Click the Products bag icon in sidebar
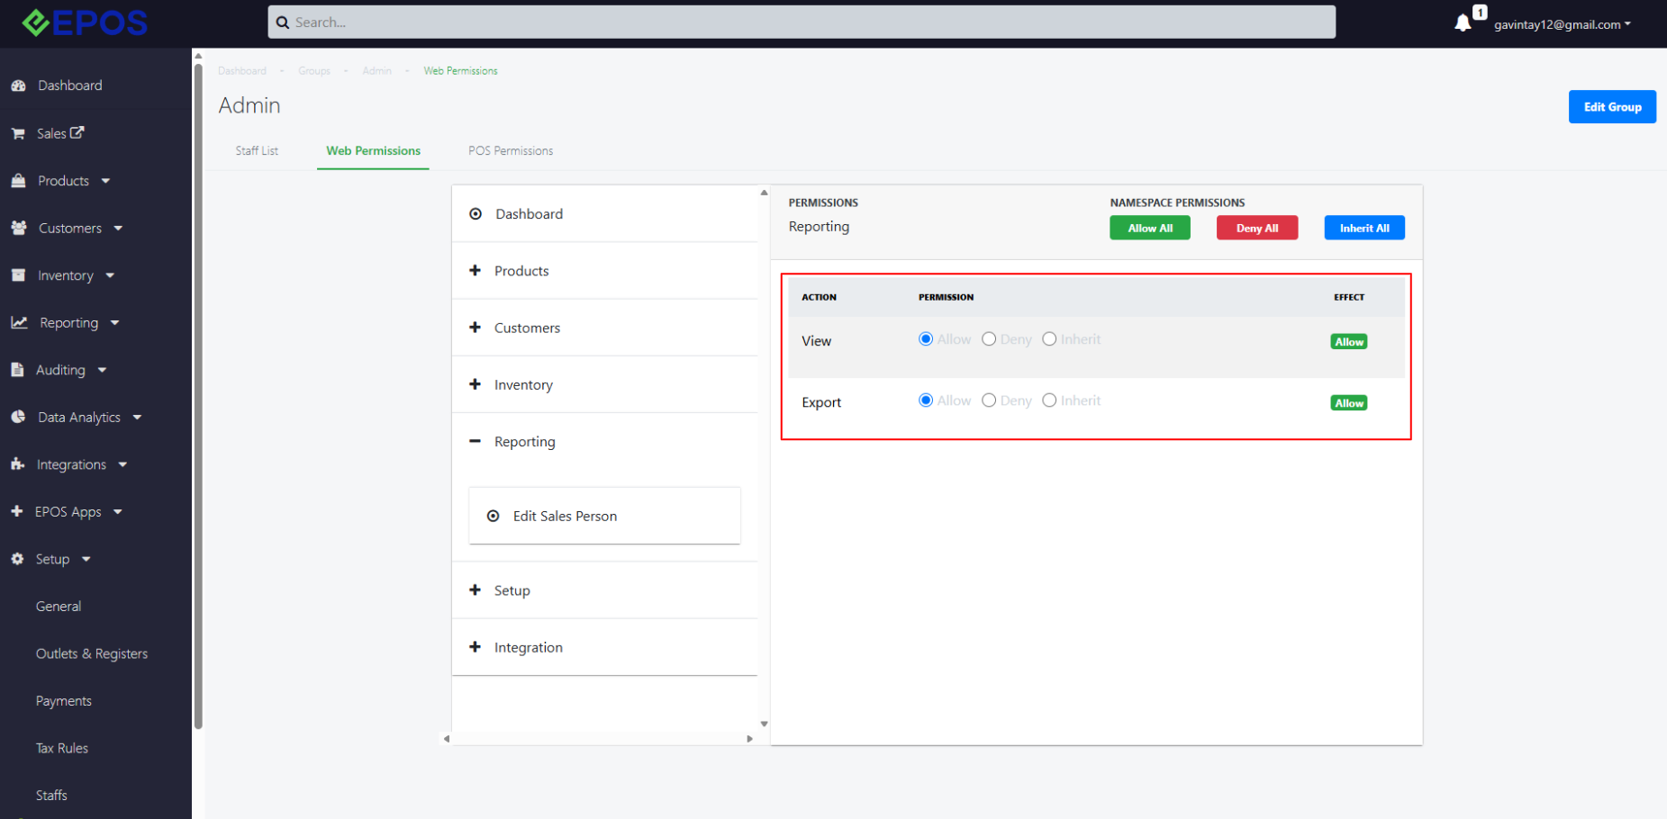The height and width of the screenshot is (819, 1667). [x=18, y=181]
